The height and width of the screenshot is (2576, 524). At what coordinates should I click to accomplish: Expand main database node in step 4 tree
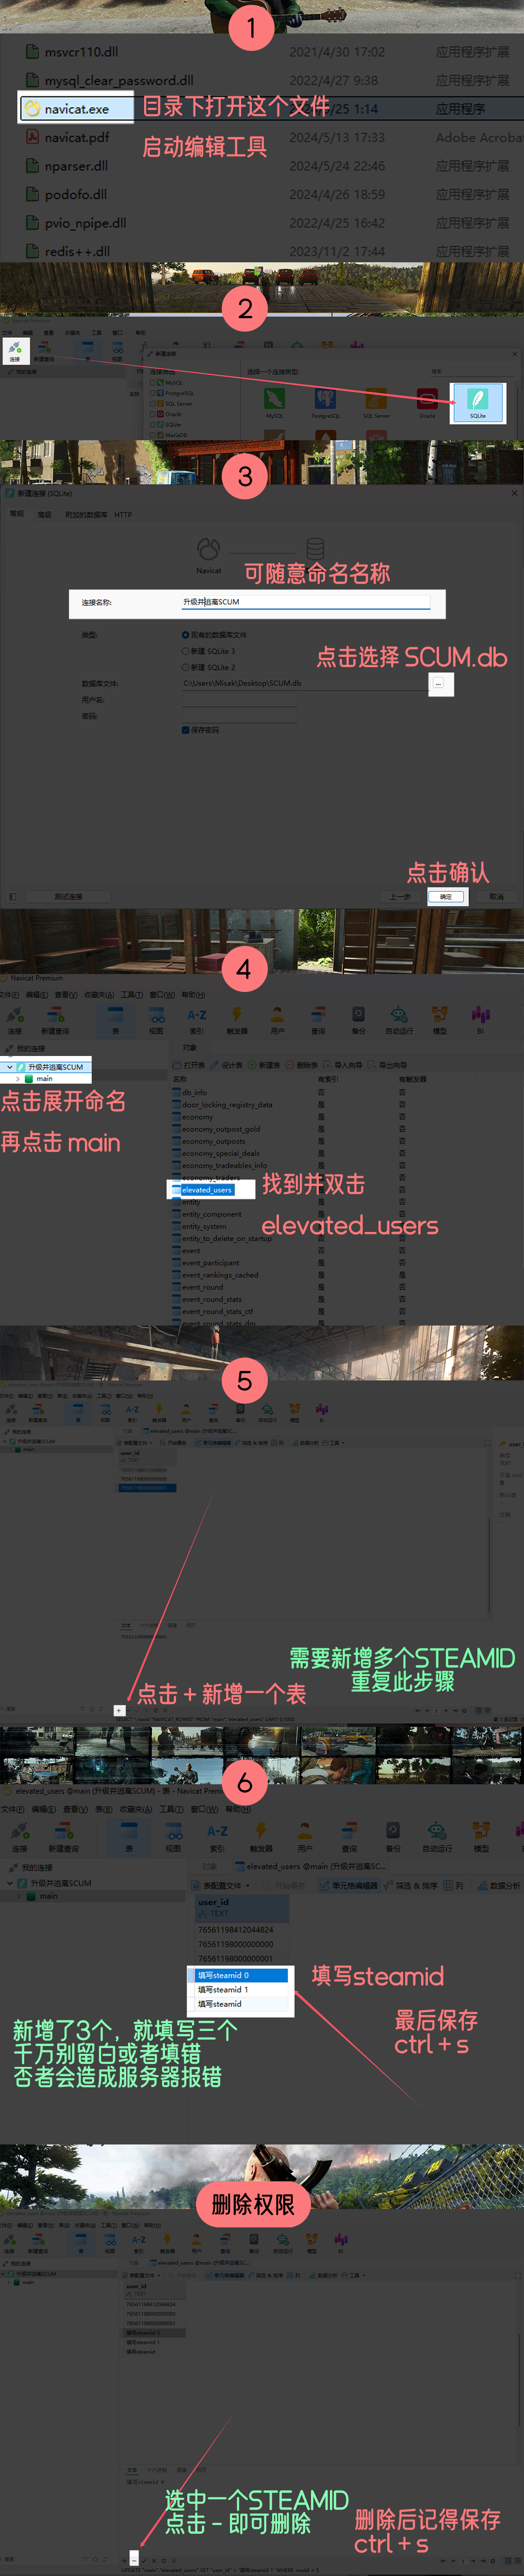pos(18,1079)
